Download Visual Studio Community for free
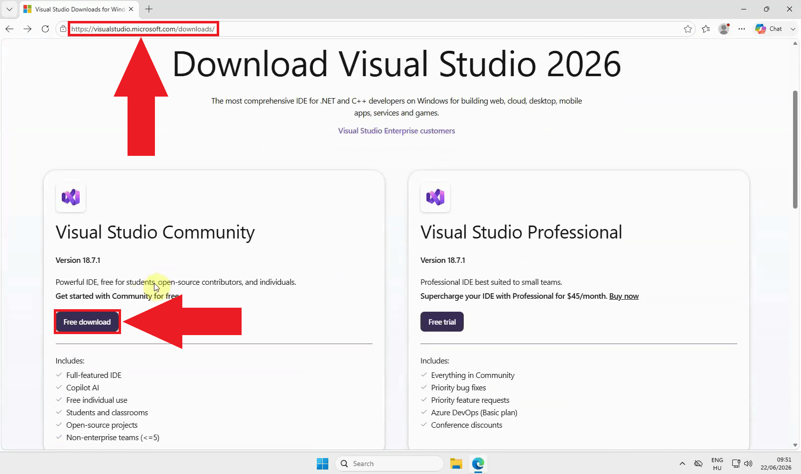Viewport: 801px width, 474px height. coord(87,322)
